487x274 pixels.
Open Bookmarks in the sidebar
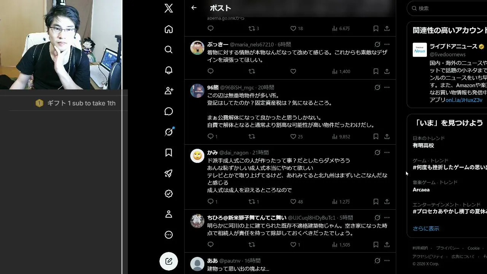click(169, 153)
